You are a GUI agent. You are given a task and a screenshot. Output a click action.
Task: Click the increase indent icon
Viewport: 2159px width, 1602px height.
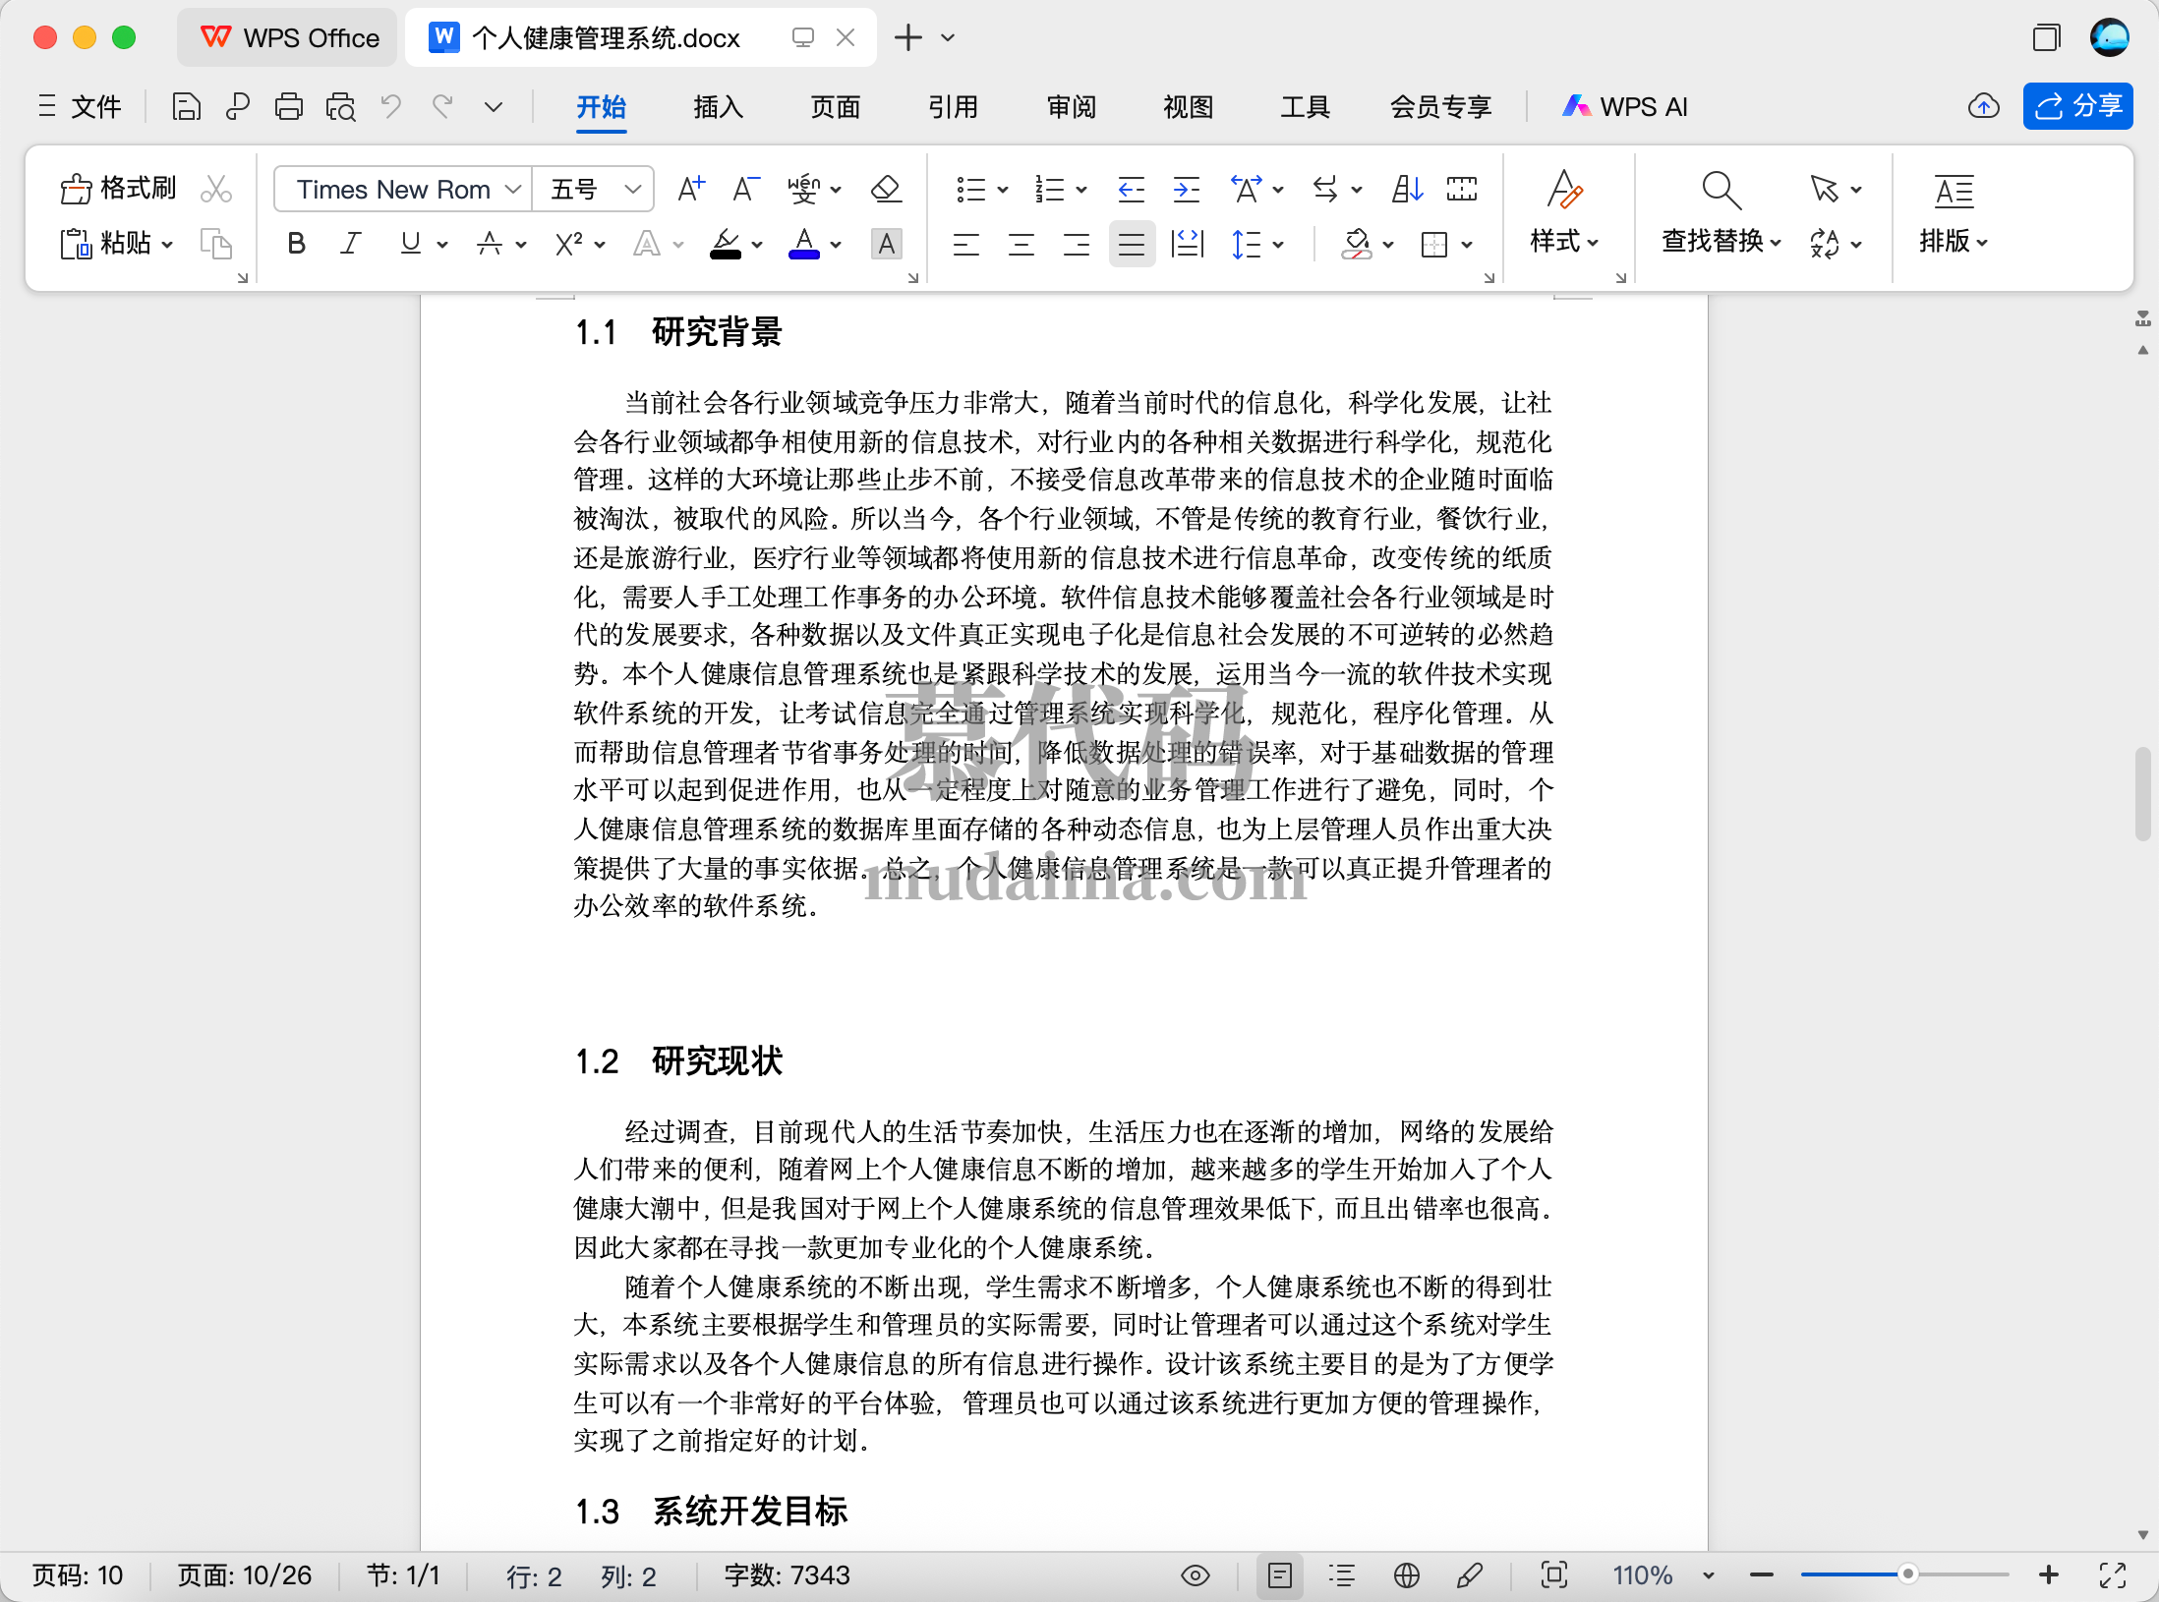1187,189
